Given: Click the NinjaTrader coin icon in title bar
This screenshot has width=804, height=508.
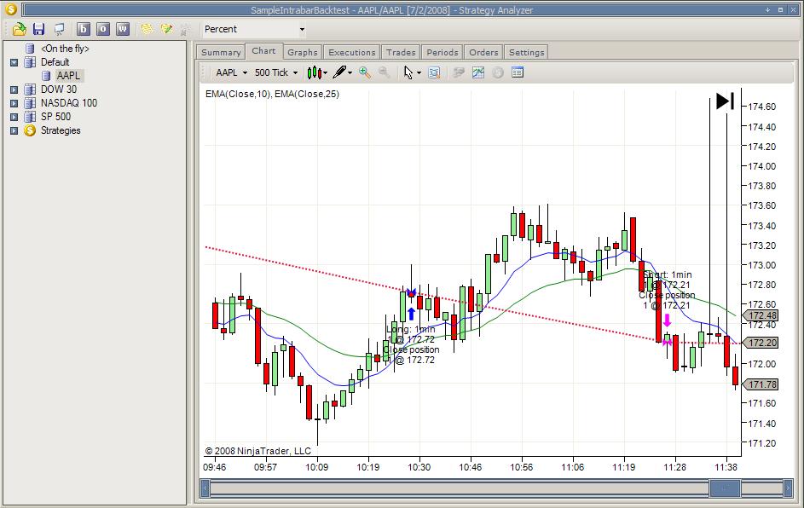Looking at the screenshot, I should 10,9.
